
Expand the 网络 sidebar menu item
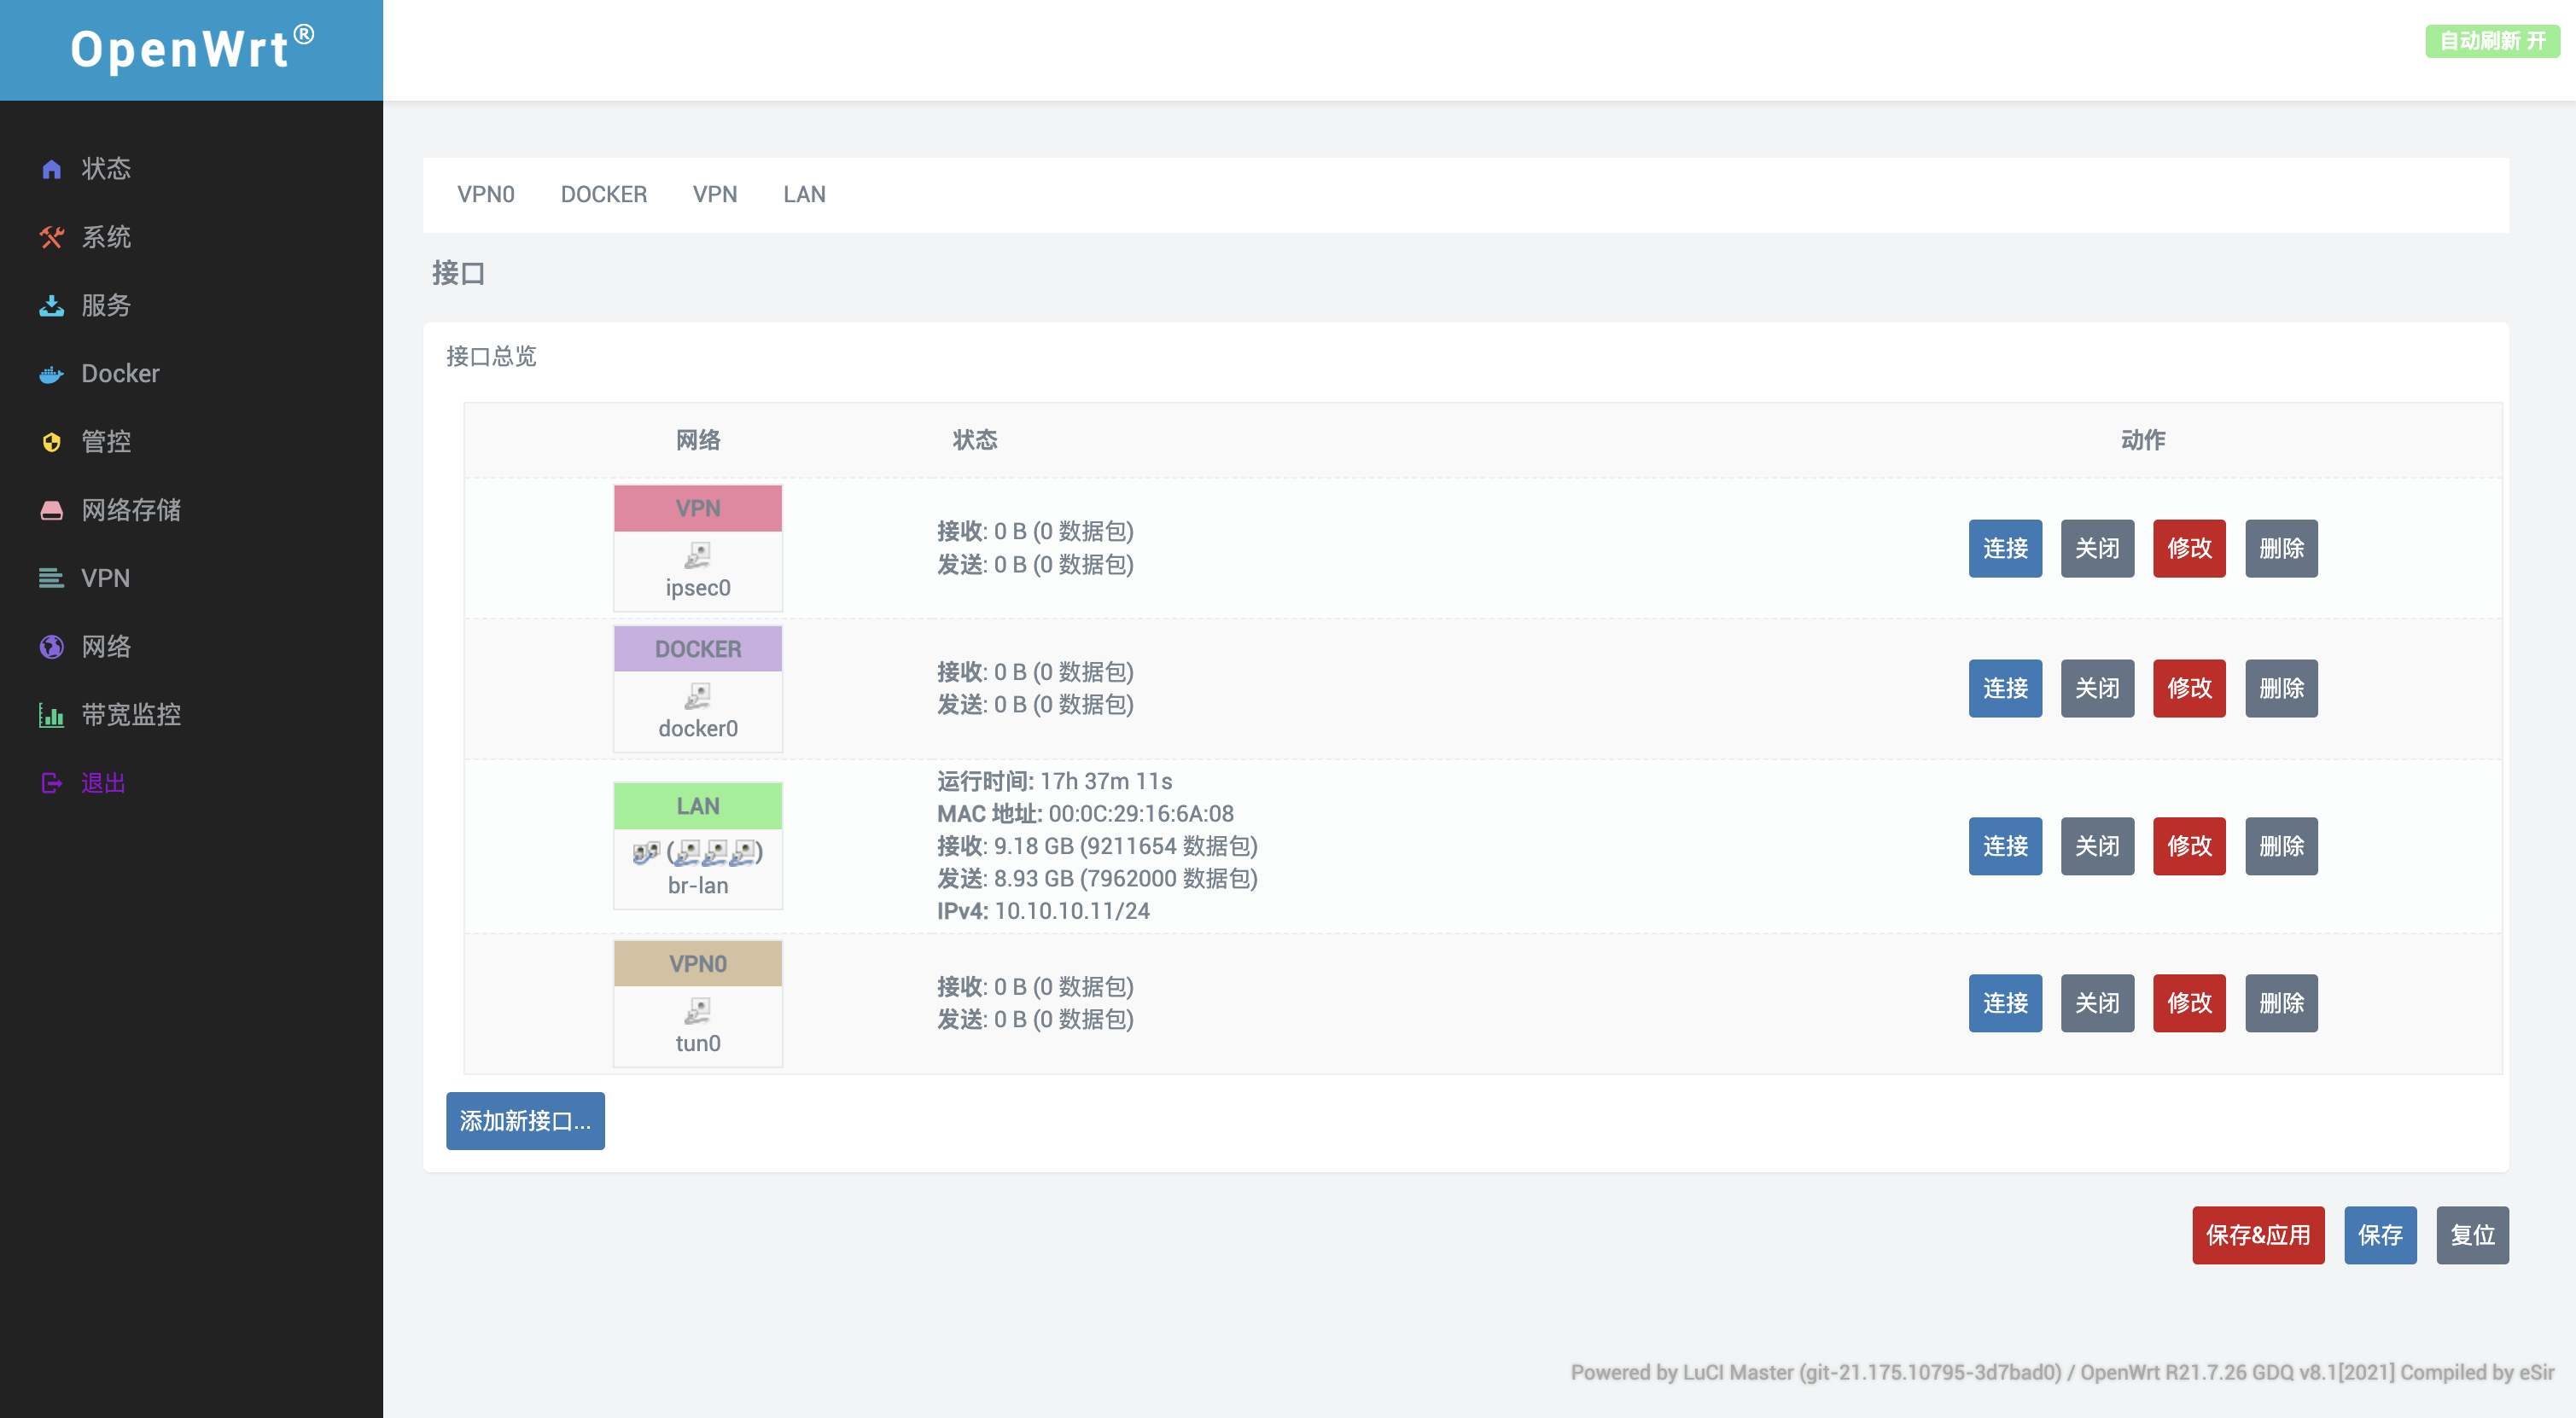tap(106, 647)
